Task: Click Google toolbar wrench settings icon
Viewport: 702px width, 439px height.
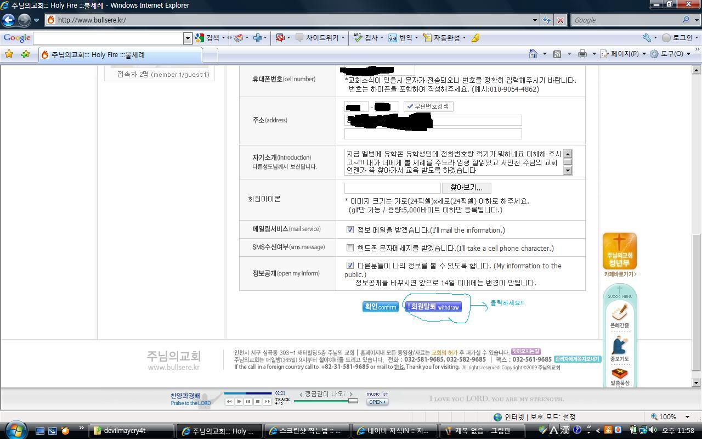Action: click(x=647, y=37)
